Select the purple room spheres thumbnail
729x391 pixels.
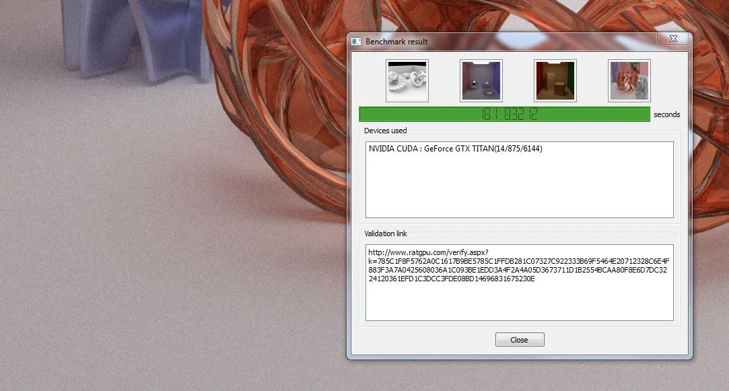coord(481,81)
